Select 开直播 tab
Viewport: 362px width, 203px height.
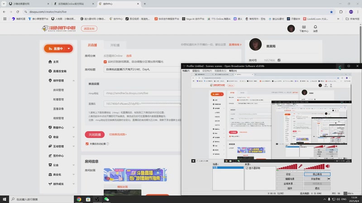click(92, 45)
